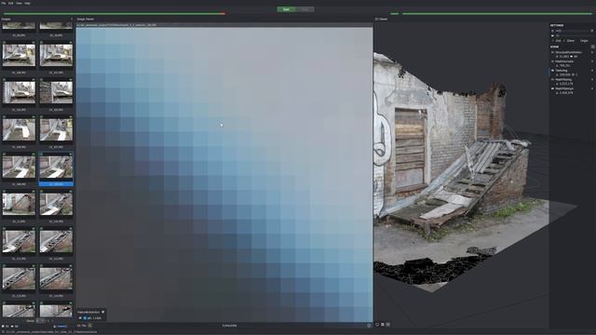The height and width of the screenshot is (335, 596).
Task: Click the icon at Image Viewer bottom-right
Action: (x=369, y=326)
